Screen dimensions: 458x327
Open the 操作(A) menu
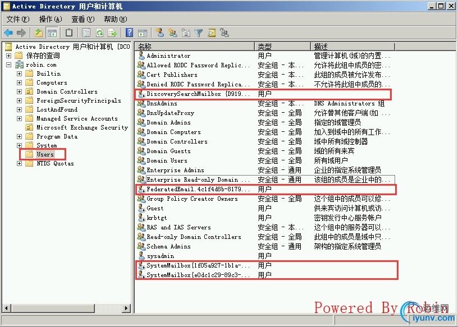click(x=51, y=19)
